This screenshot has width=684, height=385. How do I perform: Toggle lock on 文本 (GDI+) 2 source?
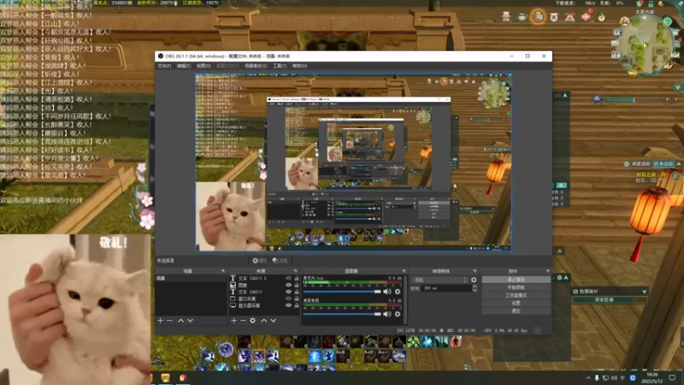coord(297,278)
